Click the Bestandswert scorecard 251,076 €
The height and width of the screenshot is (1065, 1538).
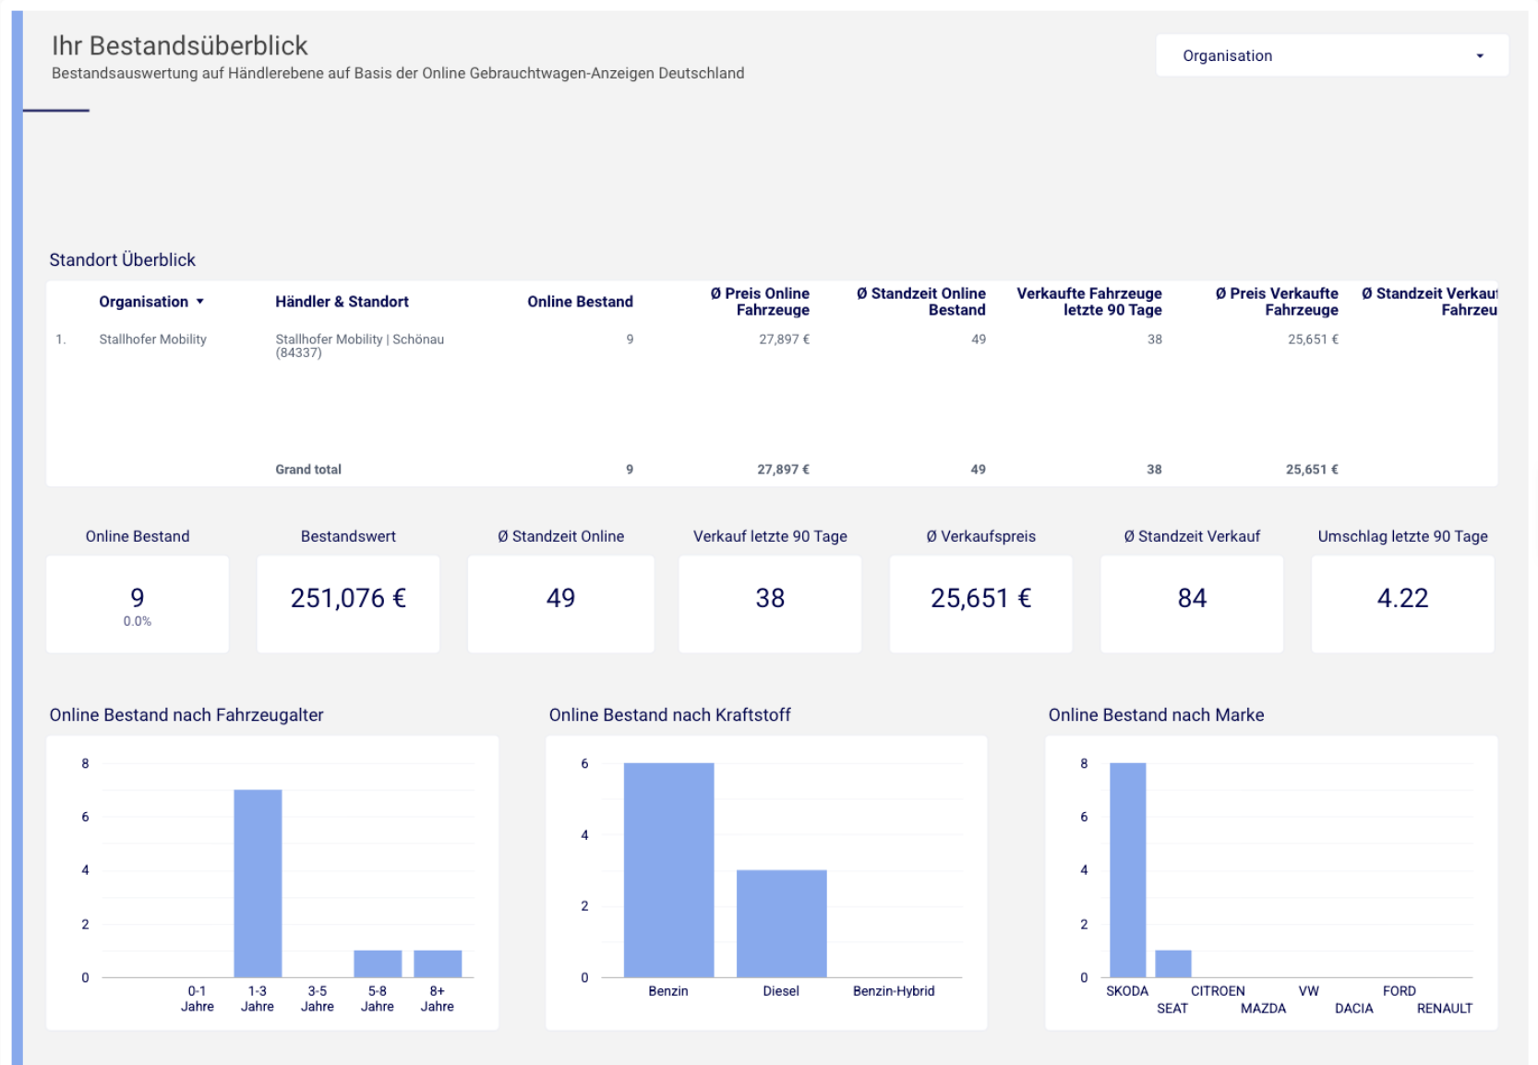click(348, 604)
